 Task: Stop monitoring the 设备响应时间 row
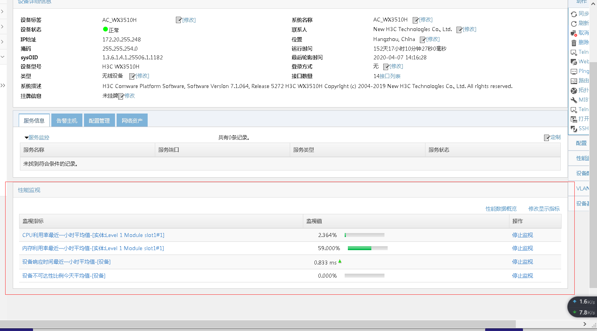(523, 262)
